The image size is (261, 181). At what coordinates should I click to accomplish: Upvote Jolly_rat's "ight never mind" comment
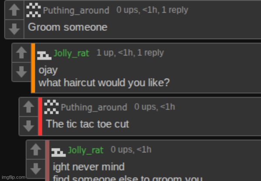tap(36, 149)
